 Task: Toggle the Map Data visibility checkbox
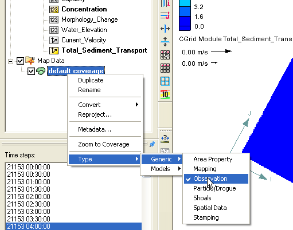tap(20, 61)
